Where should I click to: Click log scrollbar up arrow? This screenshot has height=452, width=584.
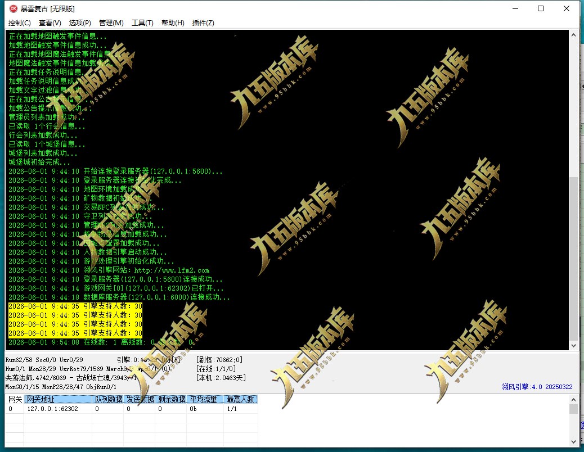pyautogui.click(x=573, y=35)
